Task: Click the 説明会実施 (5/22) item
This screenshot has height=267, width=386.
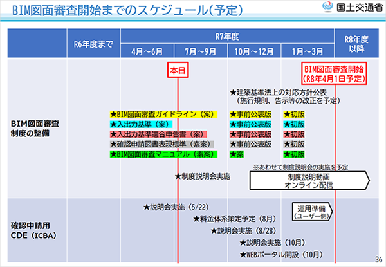Action: tap(171, 207)
